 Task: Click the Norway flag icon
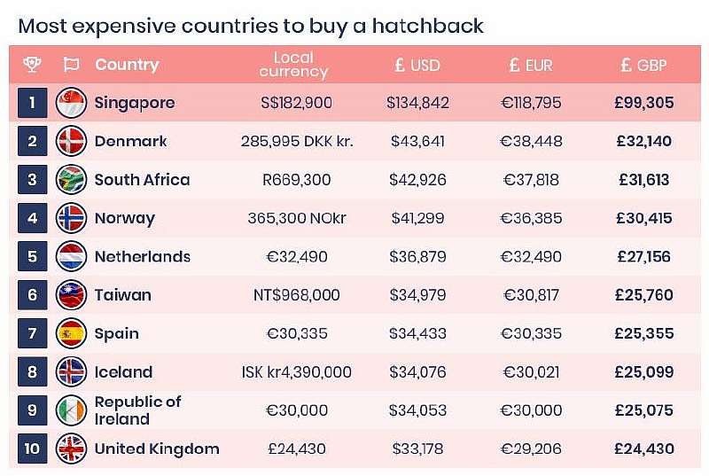(71, 218)
